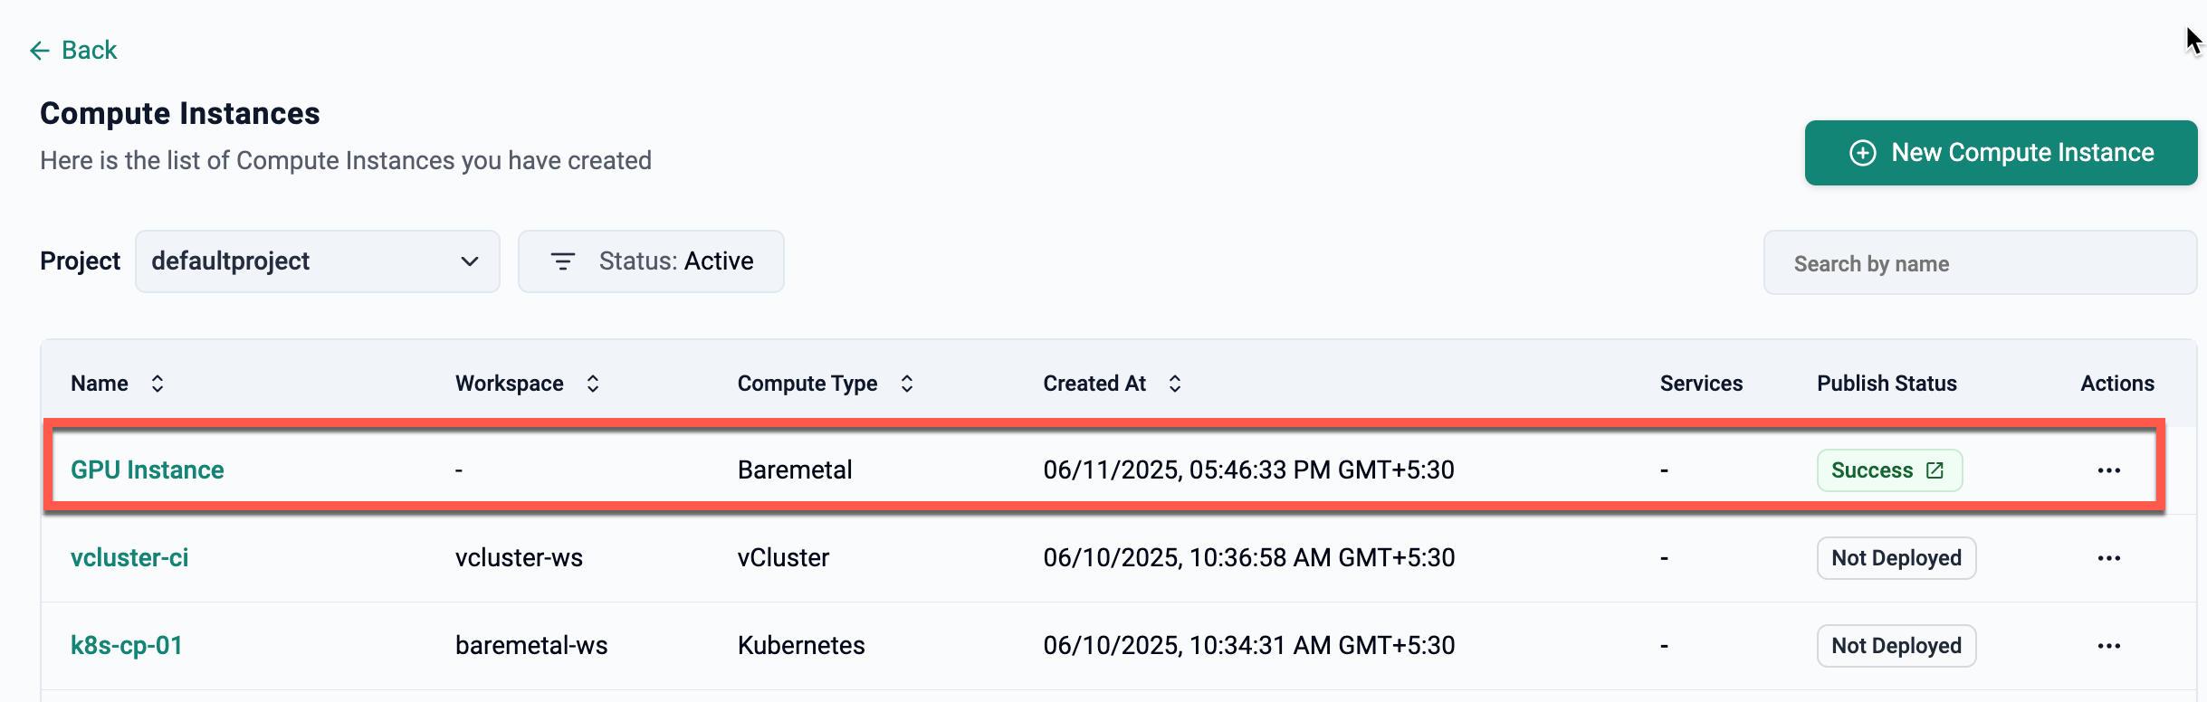Viewport: 2207px width, 702px height.
Task: Sort by Name column arrows
Action: point(158,384)
